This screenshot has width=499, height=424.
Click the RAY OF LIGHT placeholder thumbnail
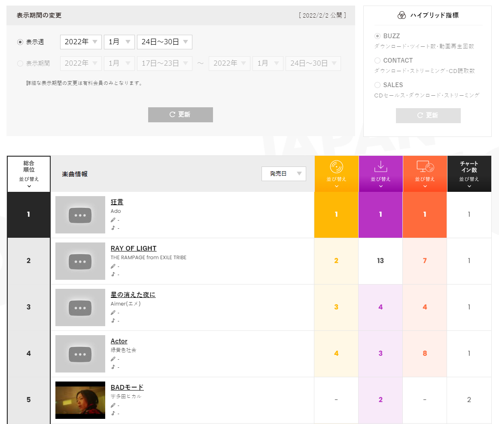[x=80, y=261]
